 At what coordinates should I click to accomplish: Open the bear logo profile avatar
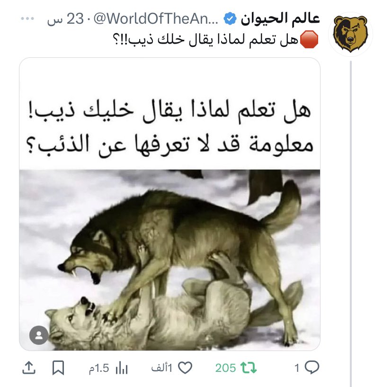[x=350, y=34]
